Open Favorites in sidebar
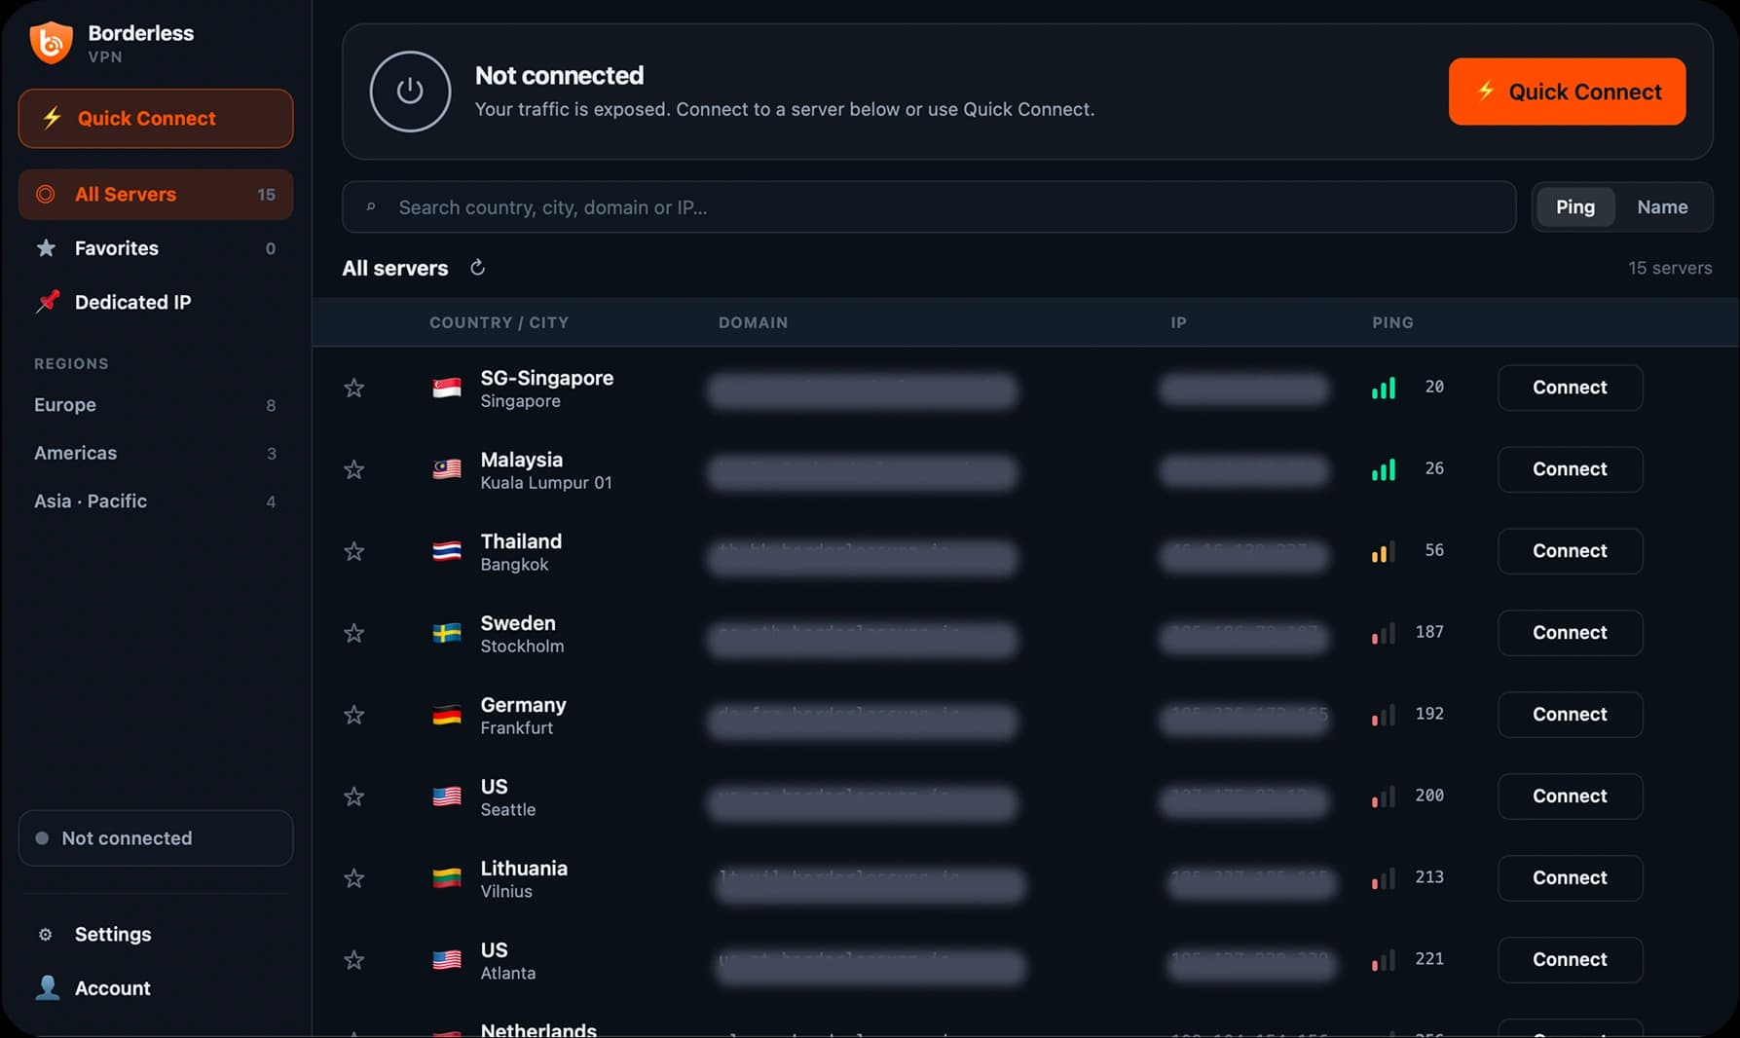The height and width of the screenshot is (1038, 1740). coord(156,248)
